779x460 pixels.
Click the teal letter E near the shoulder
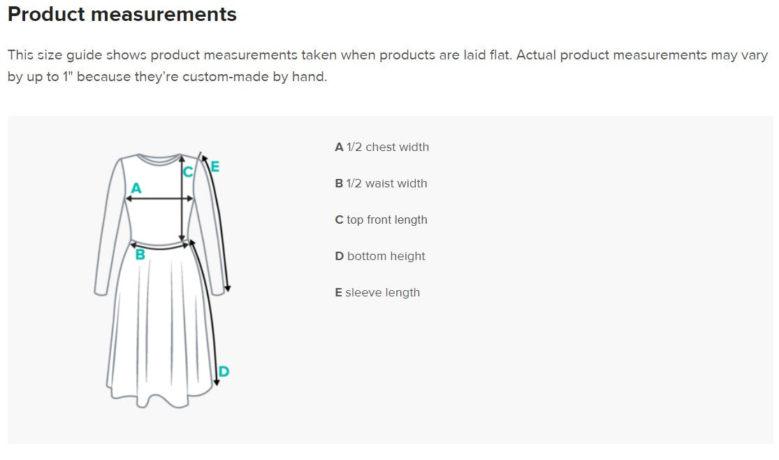[214, 167]
